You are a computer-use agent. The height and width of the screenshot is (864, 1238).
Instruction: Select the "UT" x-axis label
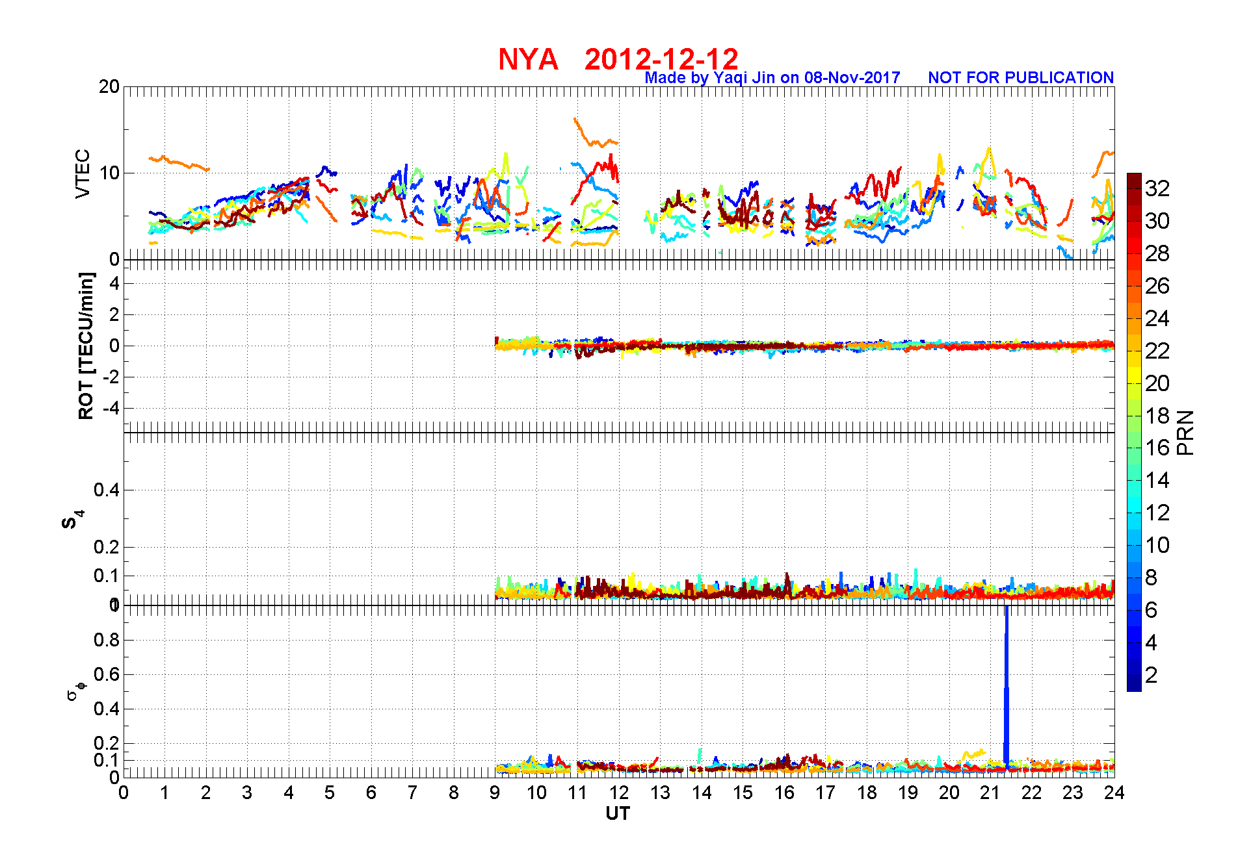(618, 813)
